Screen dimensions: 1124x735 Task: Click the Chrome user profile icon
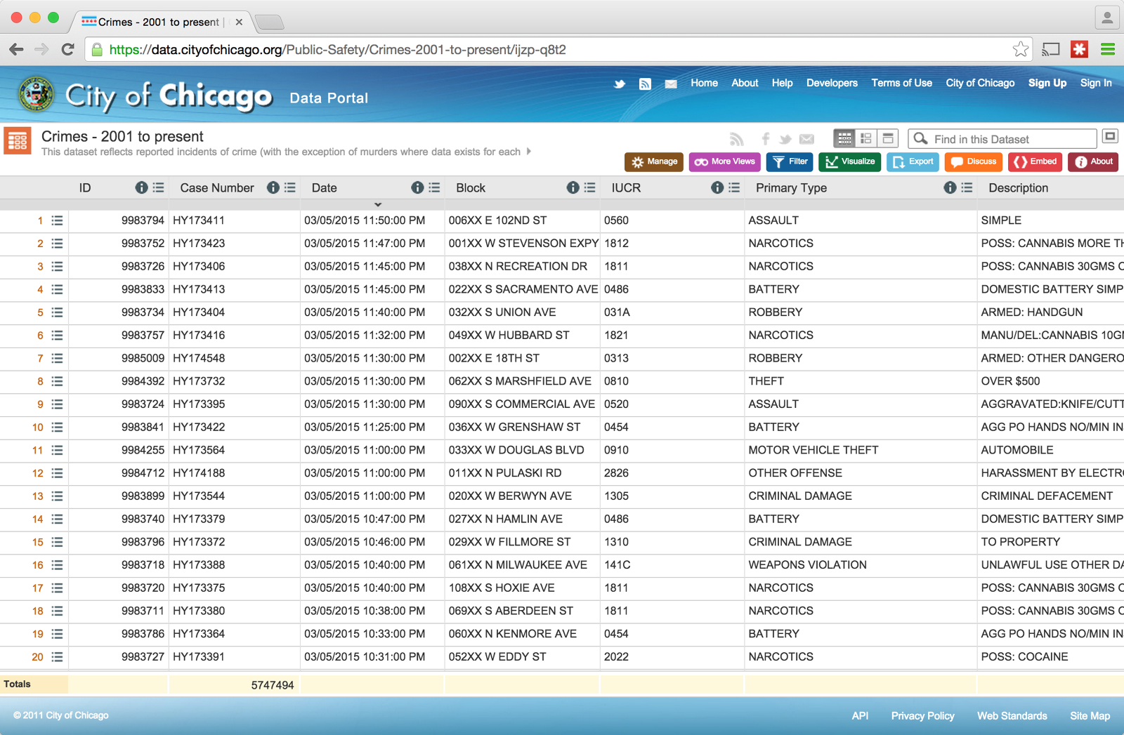pos(1107,18)
